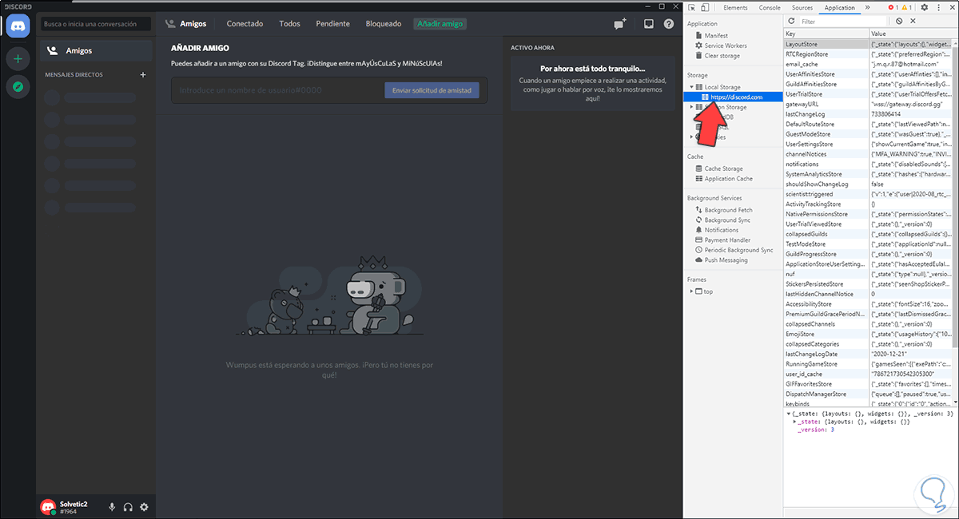This screenshot has height=519, width=959.
Task: Click the Key column header
Action: [x=826, y=34]
